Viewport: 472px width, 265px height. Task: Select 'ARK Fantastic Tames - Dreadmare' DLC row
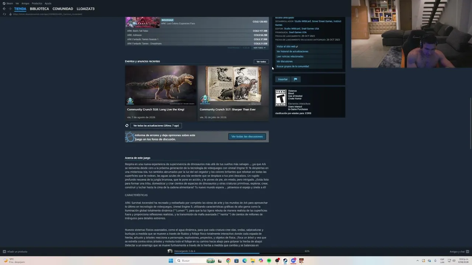point(197,43)
